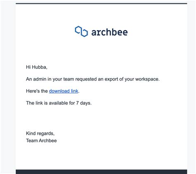The height and width of the screenshot is (174, 196).
Task: Click the 'Kind regards,' closing line
Action: click(40, 133)
